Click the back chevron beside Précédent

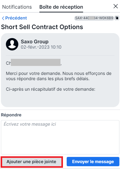pos(3,18)
